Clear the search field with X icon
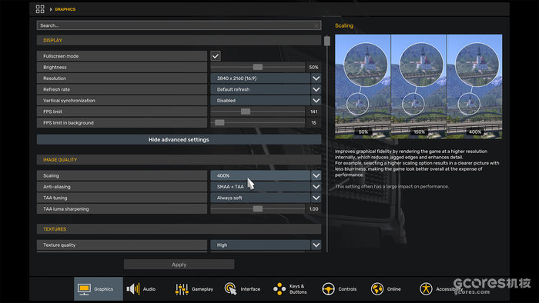539x303 pixels. tap(316, 25)
